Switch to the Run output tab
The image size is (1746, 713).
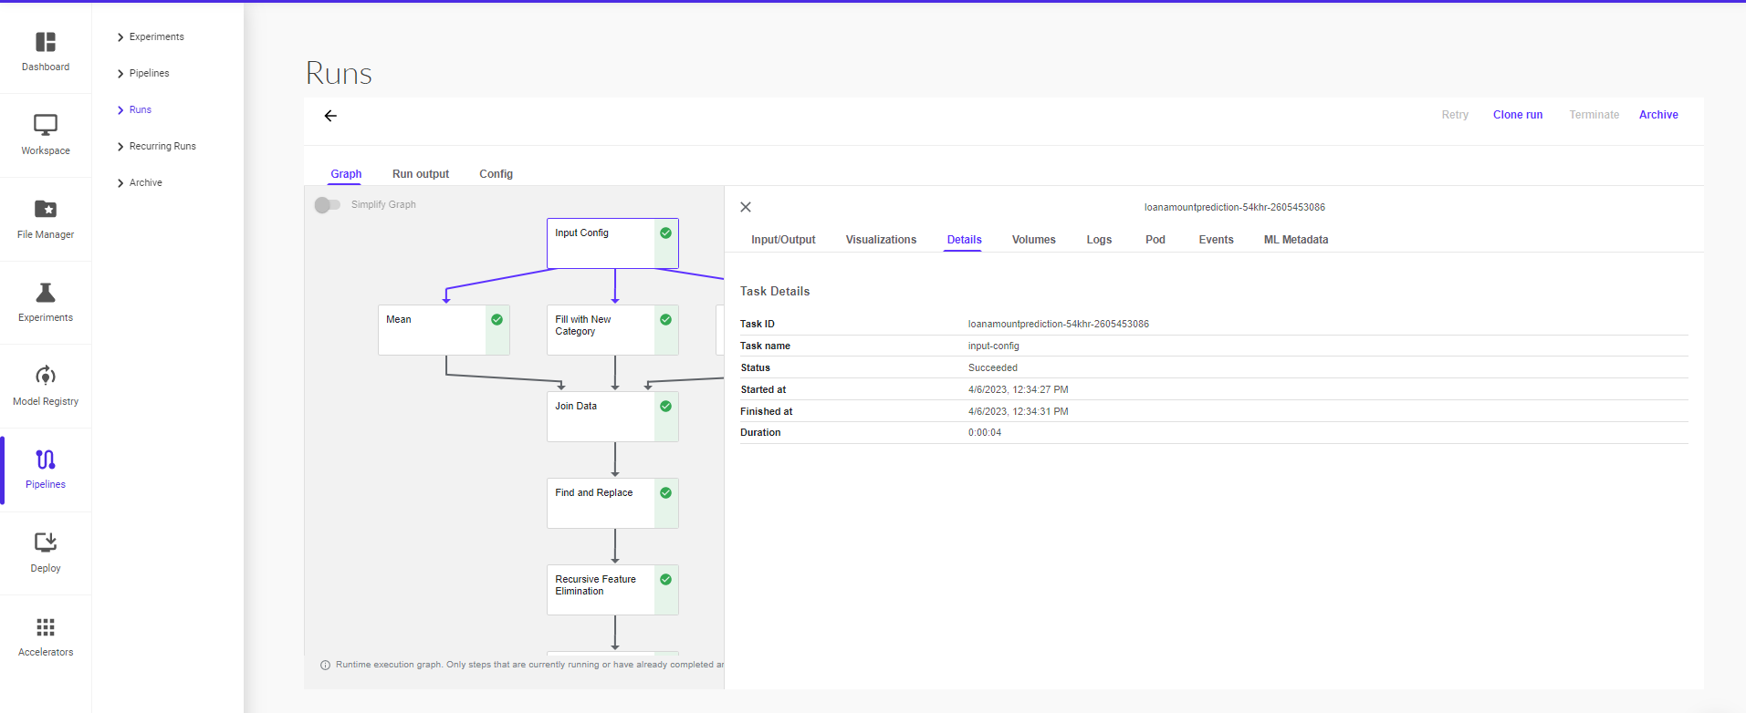421,174
